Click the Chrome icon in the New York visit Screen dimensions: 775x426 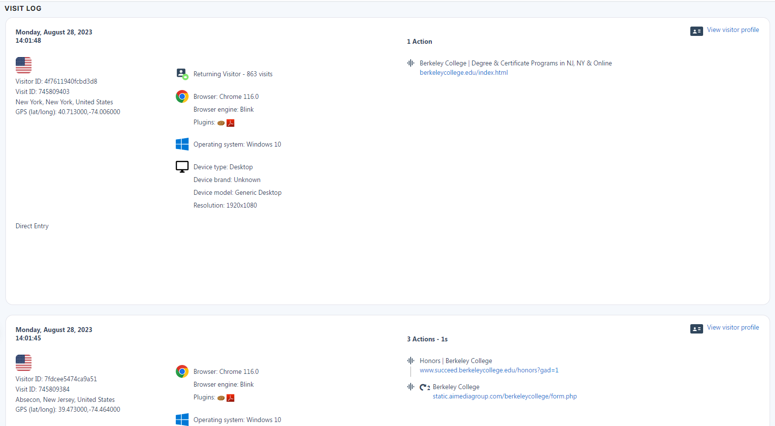(182, 96)
